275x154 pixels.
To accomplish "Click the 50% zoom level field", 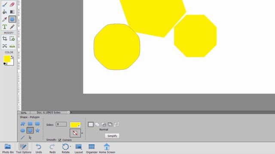I will [24, 113].
